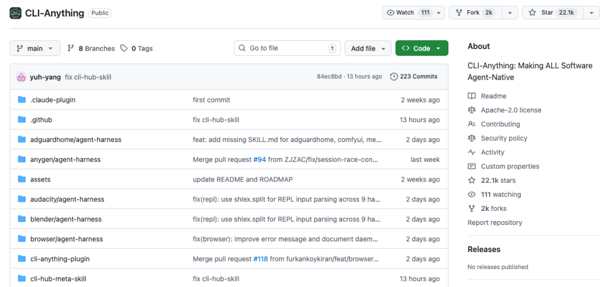The width and height of the screenshot is (610, 287).
Task: Click the tag icon next to 0 Tags
Action: 124,48
